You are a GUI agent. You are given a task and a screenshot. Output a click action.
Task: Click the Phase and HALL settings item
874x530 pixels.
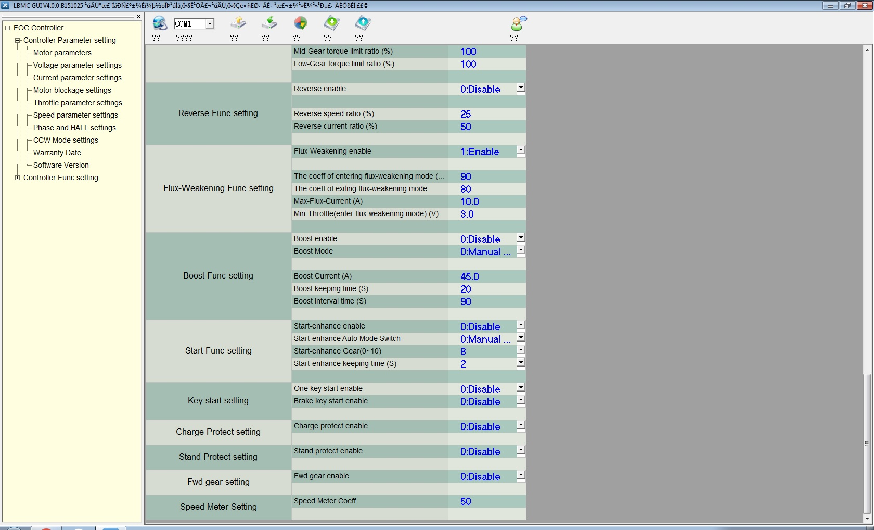[74, 128]
